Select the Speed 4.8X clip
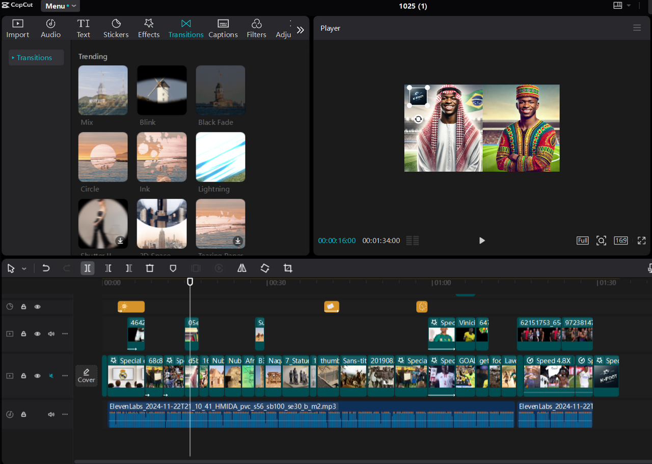The width and height of the screenshot is (652, 464). click(x=549, y=376)
